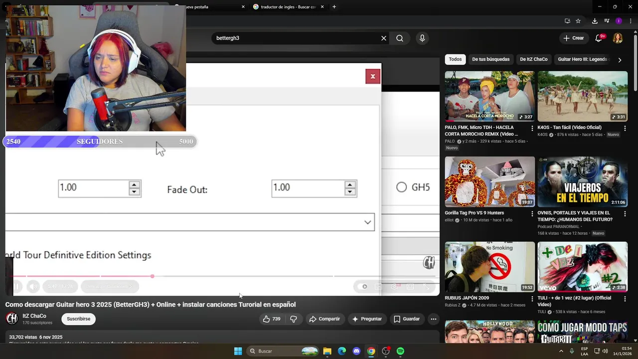Select the Todos filter chip

455,59
